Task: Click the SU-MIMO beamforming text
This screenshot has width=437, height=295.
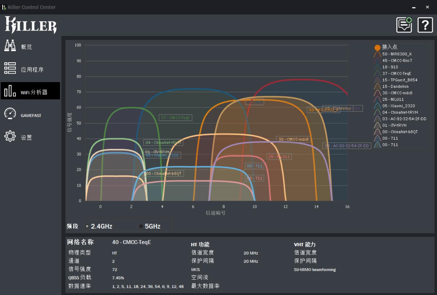Action: 315,270
